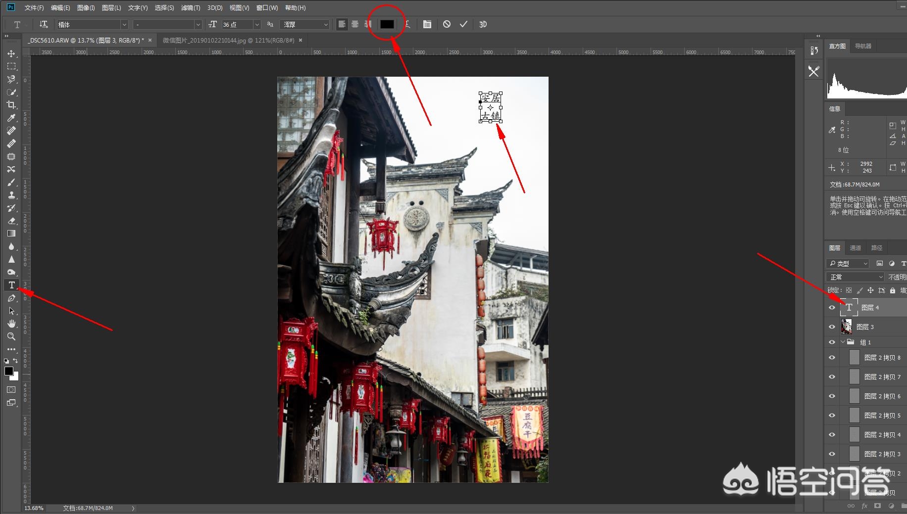The image size is (907, 514).
Task: Select the Eyedropper tool
Action: 11,118
